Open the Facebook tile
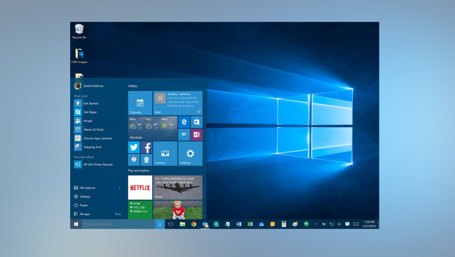 [147, 147]
